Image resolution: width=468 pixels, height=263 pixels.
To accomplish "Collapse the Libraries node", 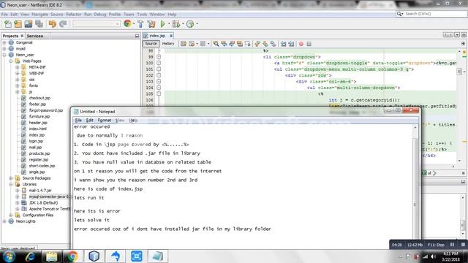I will pos(11,184).
